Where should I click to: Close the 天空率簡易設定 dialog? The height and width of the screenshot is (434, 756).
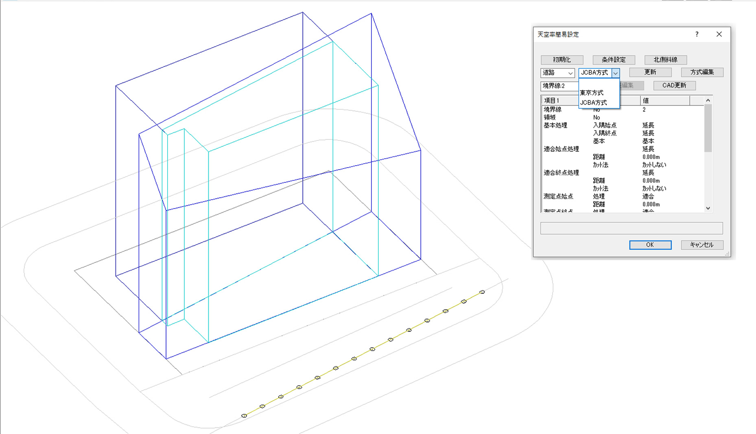tap(719, 35)
